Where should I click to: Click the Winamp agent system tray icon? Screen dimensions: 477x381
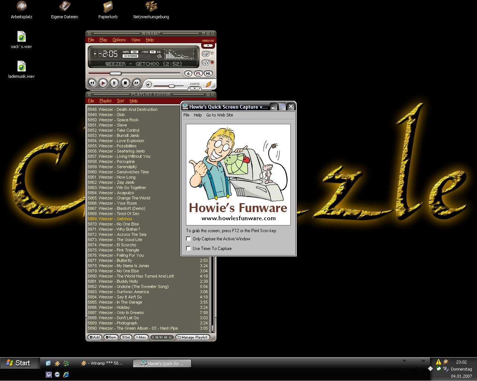[445, 362]
